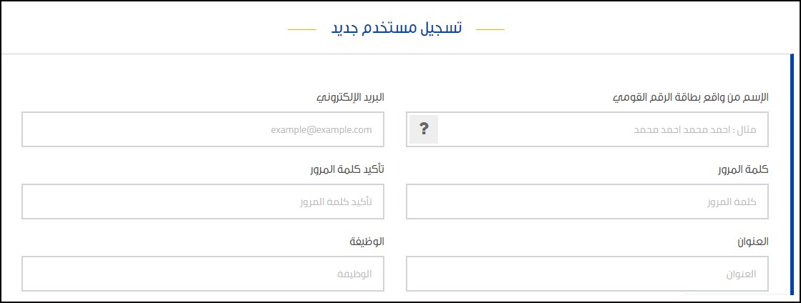Screen dimensions: 801x303
Task: Click the 'الإسم من واقع بطاقة الرقم القومي' label
Action: 691,97
